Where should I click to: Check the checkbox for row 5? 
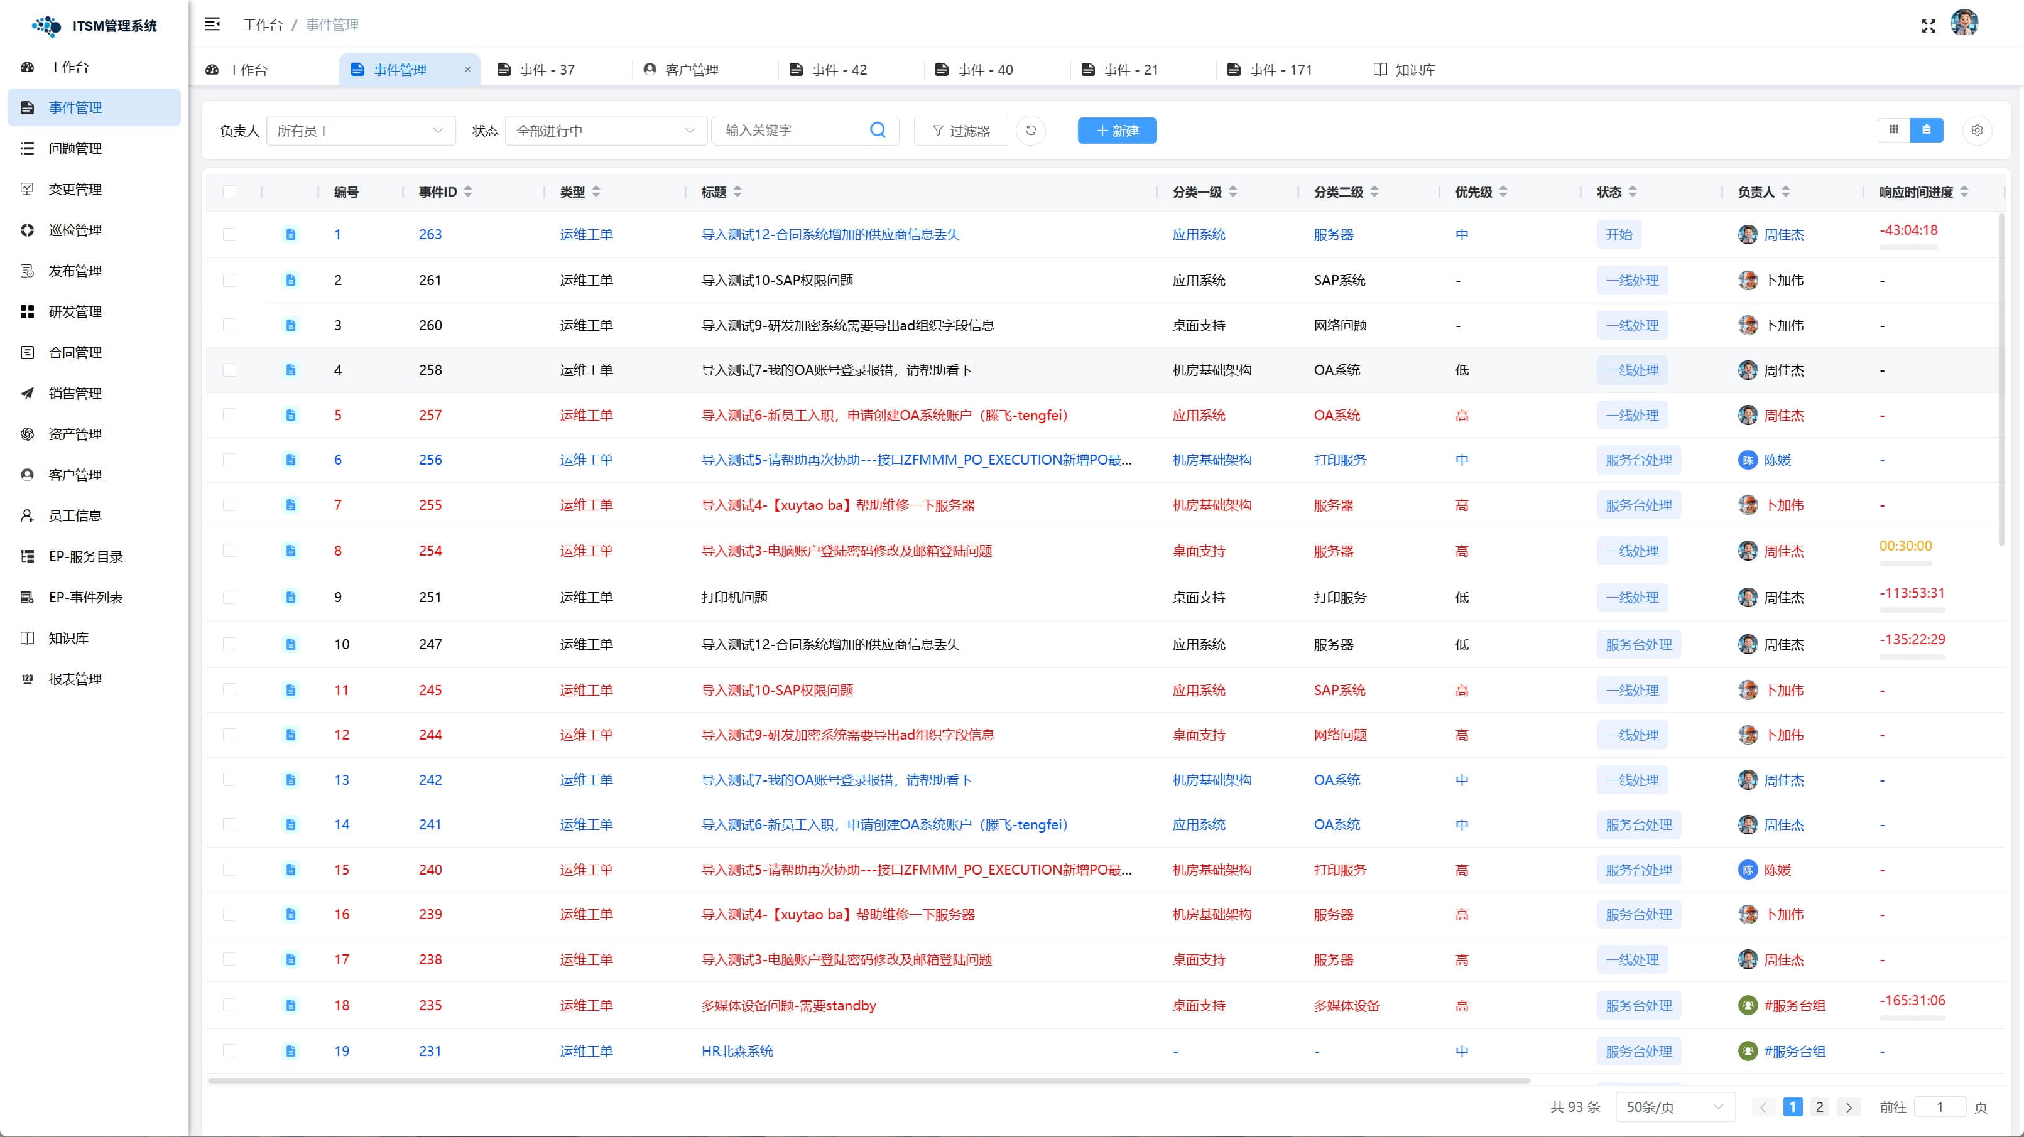pos(229,414)
